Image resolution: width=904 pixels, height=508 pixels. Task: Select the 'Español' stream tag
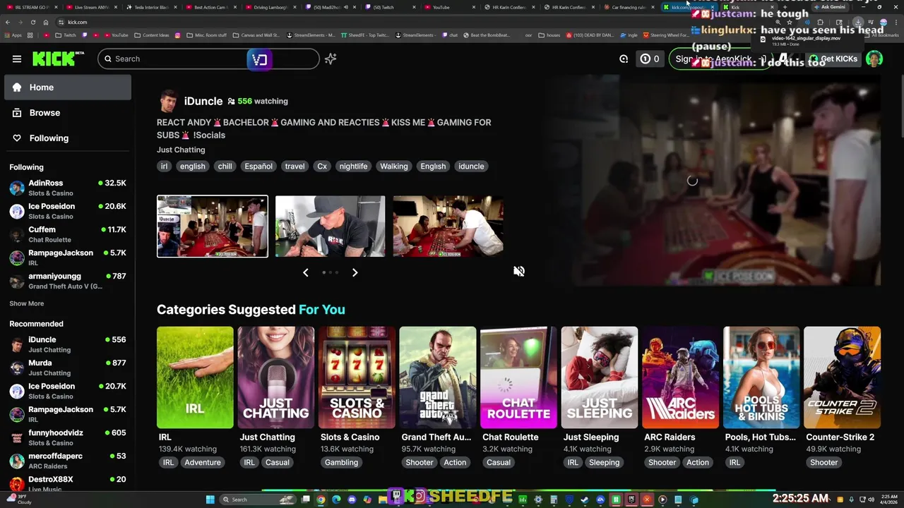(258, 167)
